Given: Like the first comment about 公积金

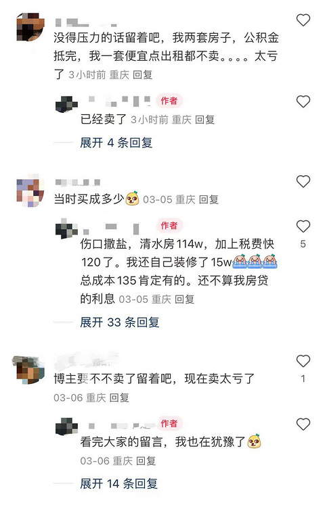Looking at the screenshot, I should [x=303, y=20].
